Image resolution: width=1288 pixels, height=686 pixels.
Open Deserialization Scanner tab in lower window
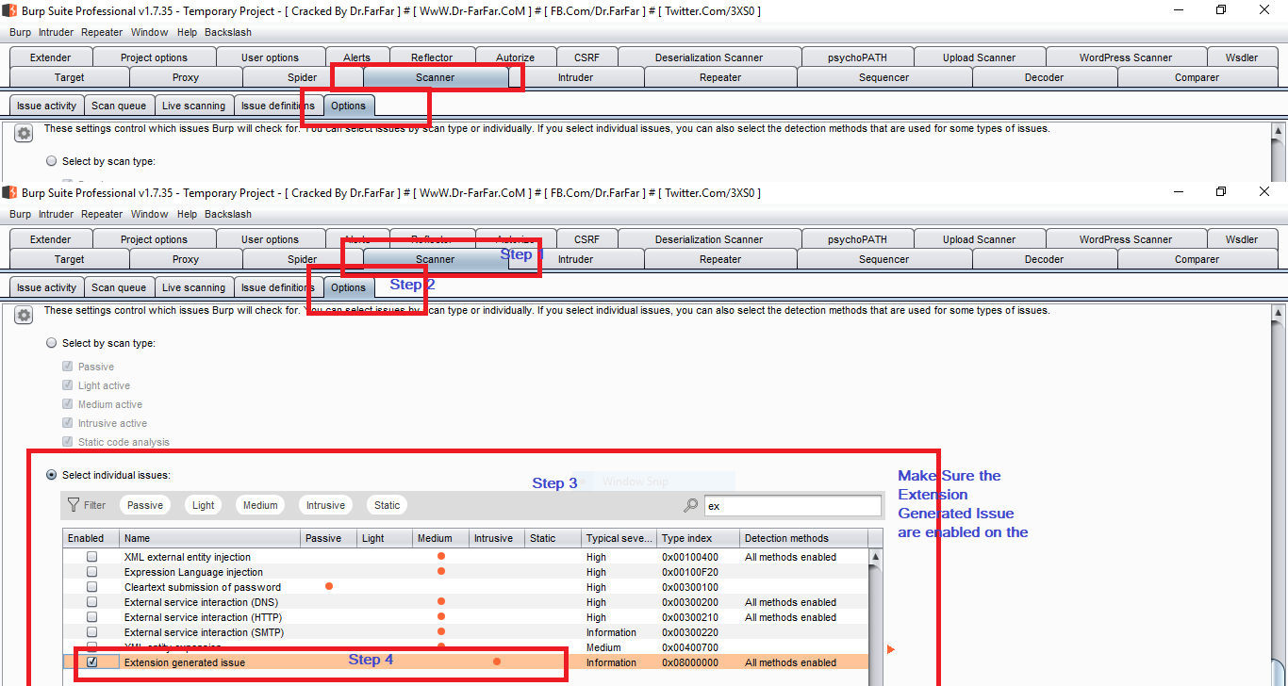(x=709, y=239)
